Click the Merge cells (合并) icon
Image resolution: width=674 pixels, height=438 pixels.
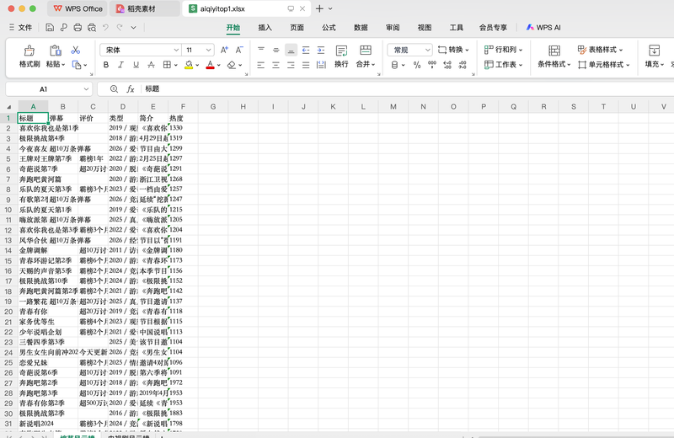tap(366, 50)
